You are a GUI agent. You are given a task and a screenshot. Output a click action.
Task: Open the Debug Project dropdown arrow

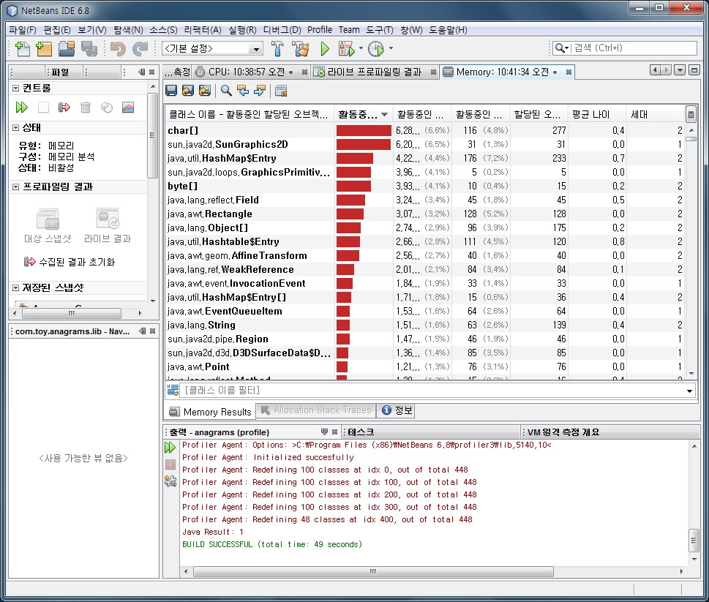coord(361,48)
